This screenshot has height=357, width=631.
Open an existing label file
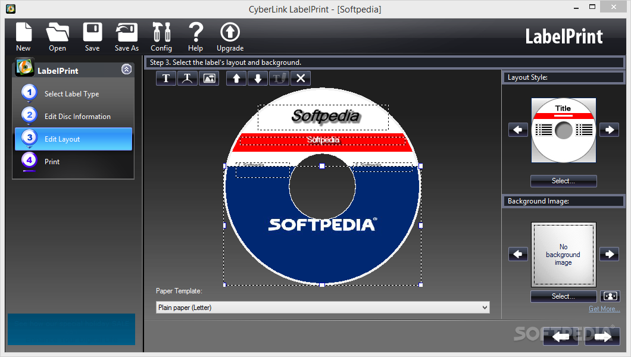pyautogui.click(x=58, y=37)
